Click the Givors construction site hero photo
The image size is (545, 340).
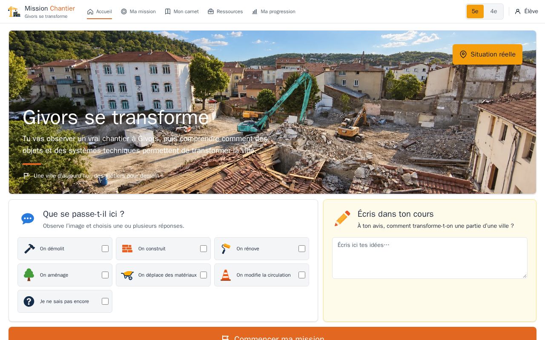(272, 112)
